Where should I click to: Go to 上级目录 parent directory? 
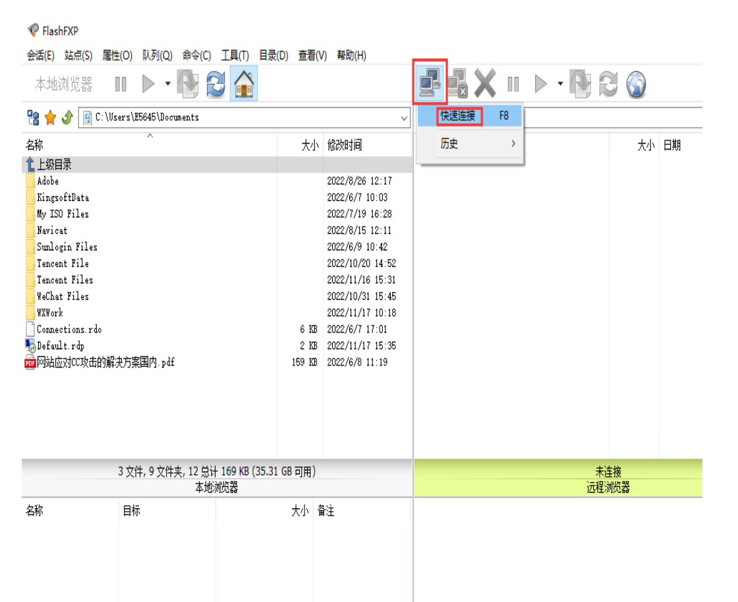click(54, 165)
